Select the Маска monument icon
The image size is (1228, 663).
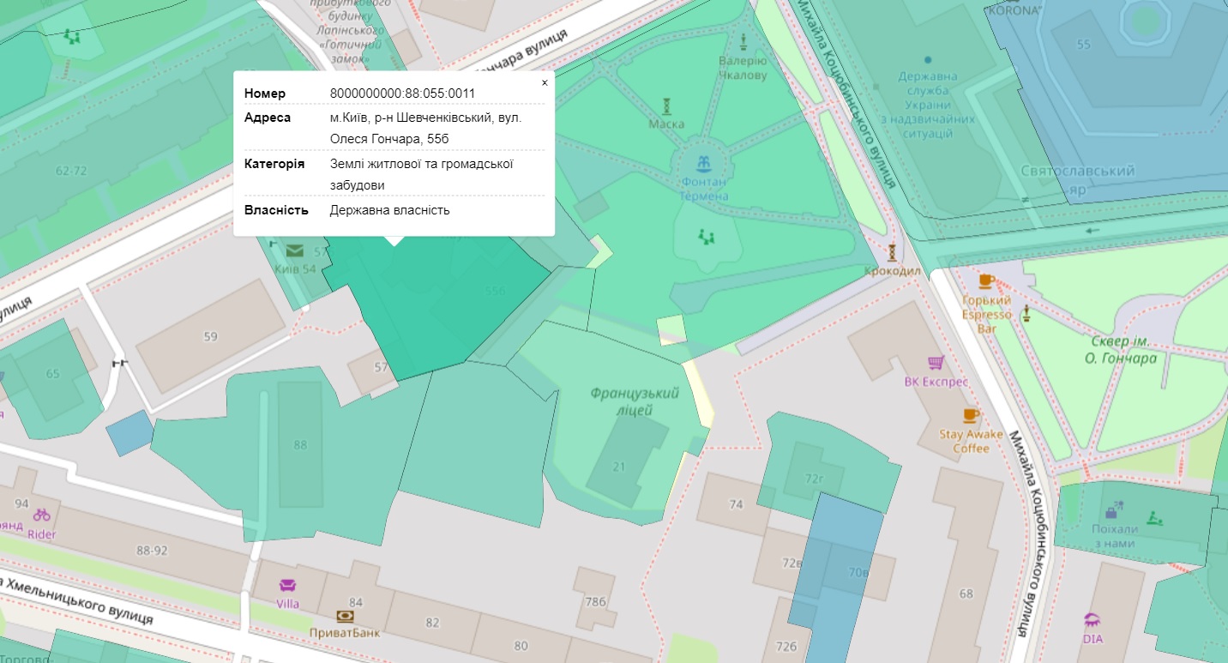(x=666, y=106)
